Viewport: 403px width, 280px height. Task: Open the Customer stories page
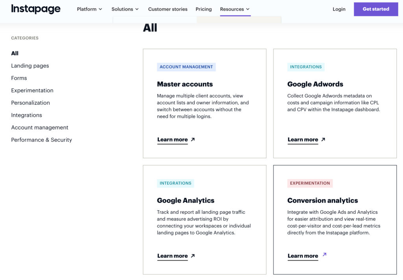[x=168, y=9]
